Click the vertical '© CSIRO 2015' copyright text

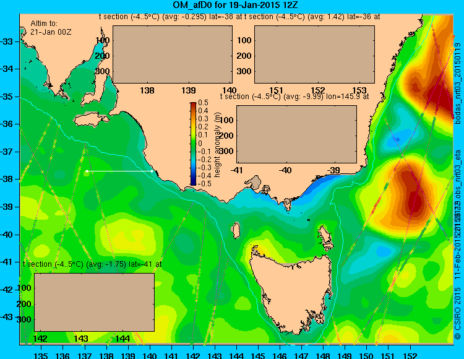458,313
